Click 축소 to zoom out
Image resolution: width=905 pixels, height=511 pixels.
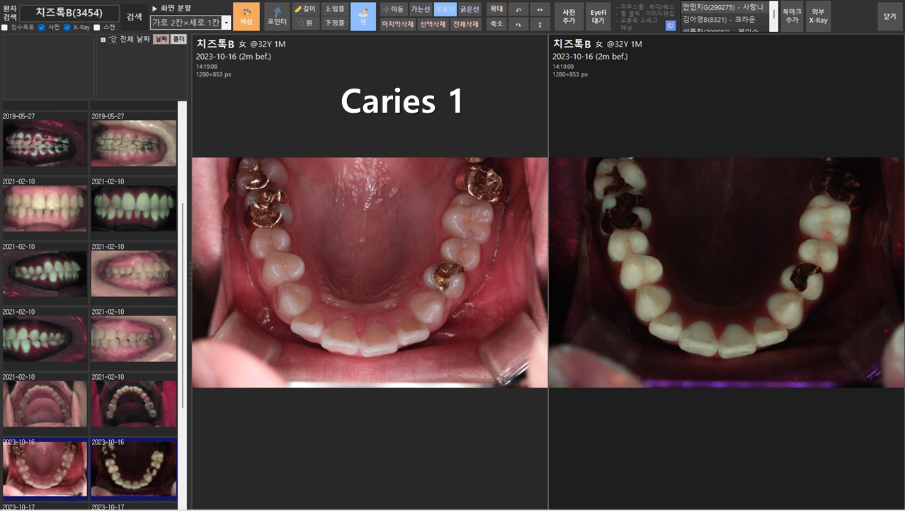(496, 23)
